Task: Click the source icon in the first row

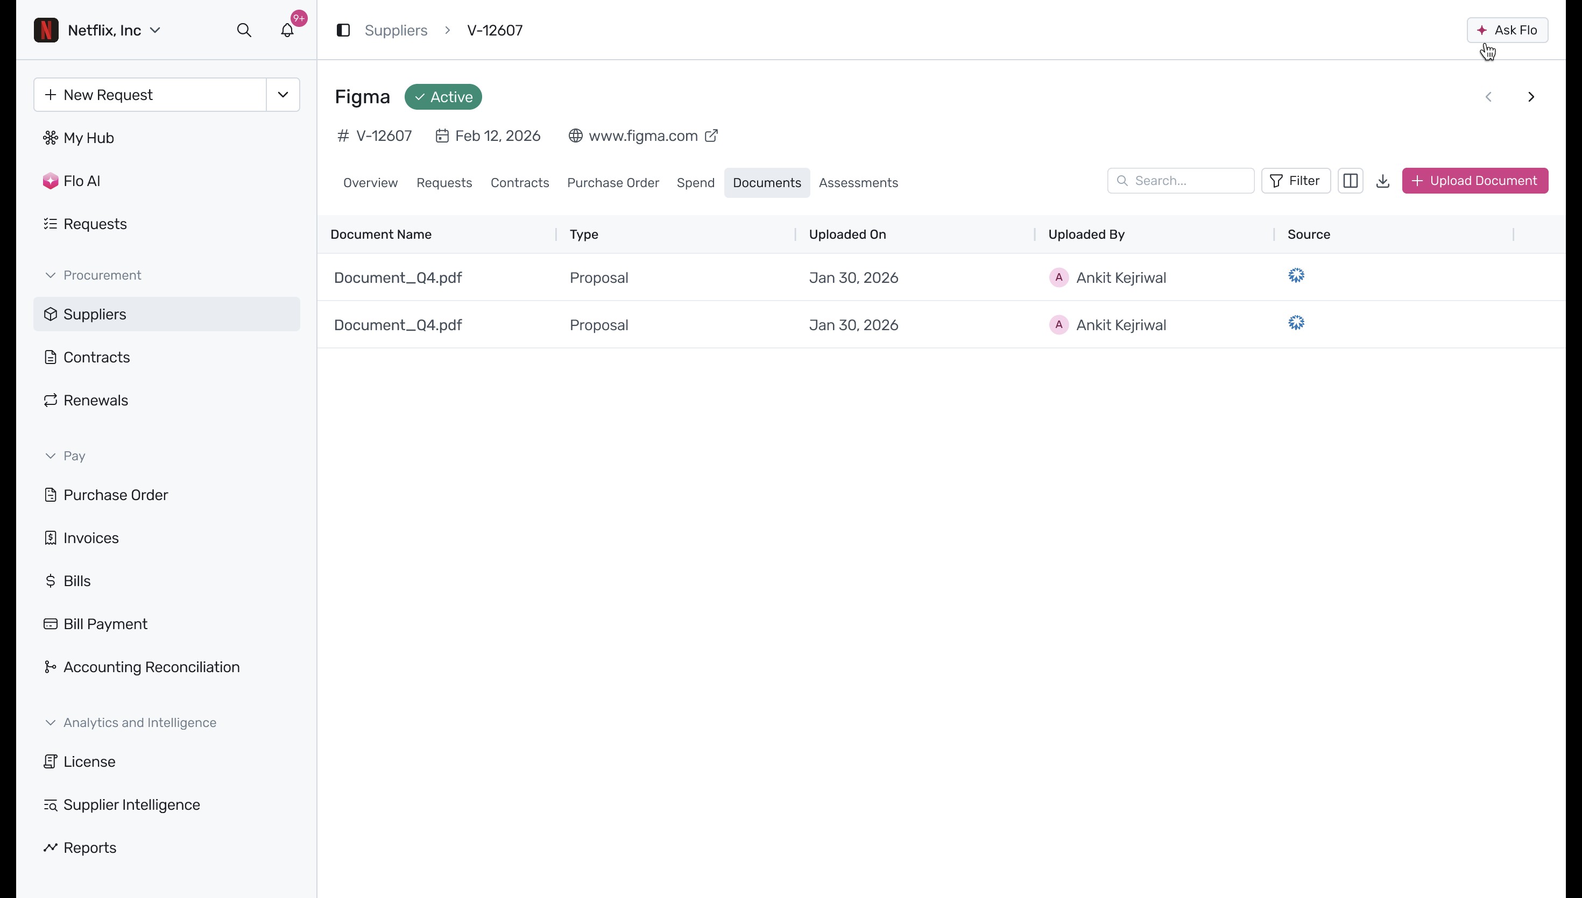Action: (x=1296, y=276)
